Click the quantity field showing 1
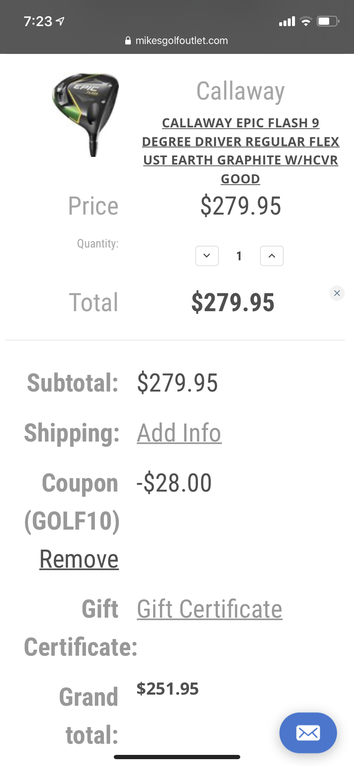 pos(239,256)
